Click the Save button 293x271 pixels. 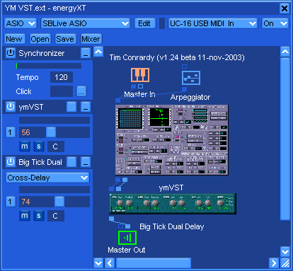[66, 39]
